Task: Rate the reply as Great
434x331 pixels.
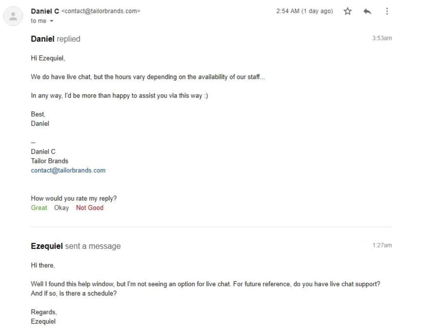Action: (x=39, y=208)
